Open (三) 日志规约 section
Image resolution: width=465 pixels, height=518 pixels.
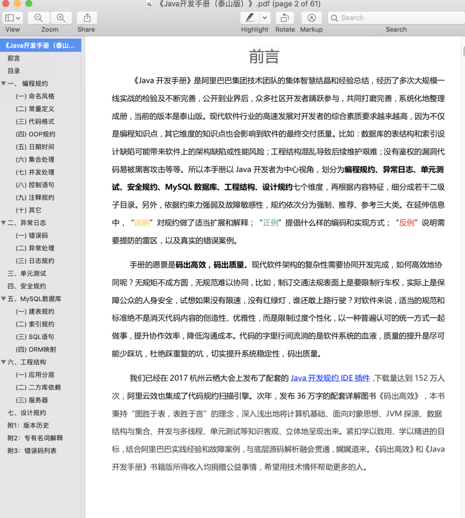[x=35, y=261]
